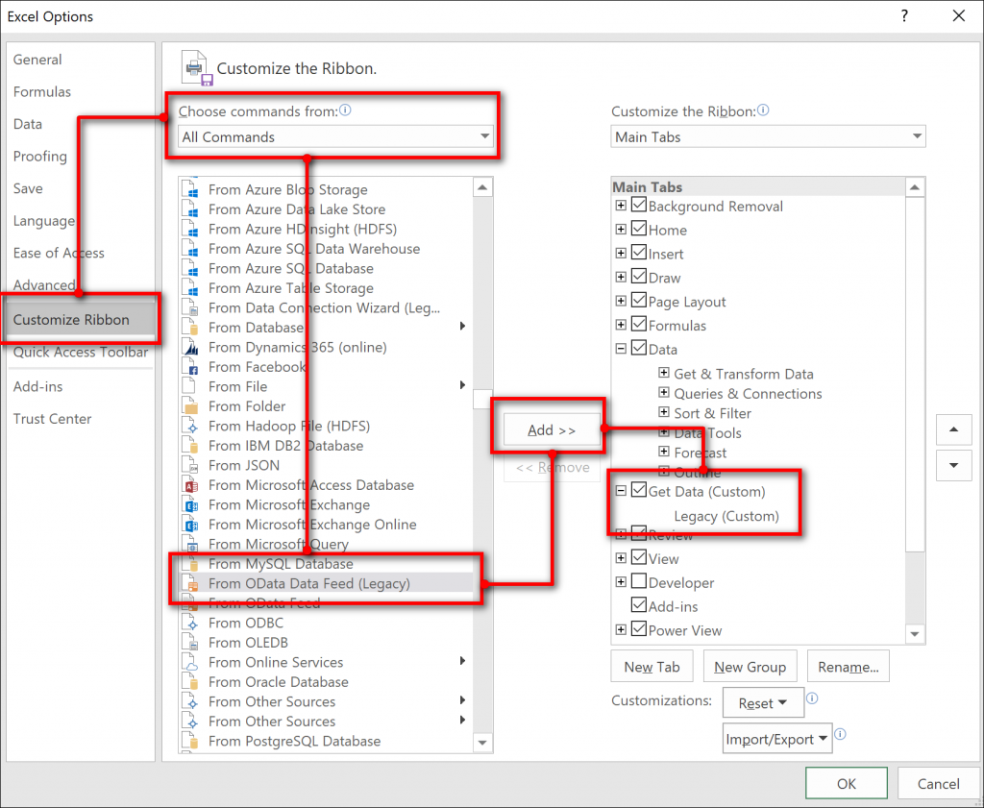Select the Legacy (Custom) group
The width and height of the screenshot is (984, 808).
(726, 516)
